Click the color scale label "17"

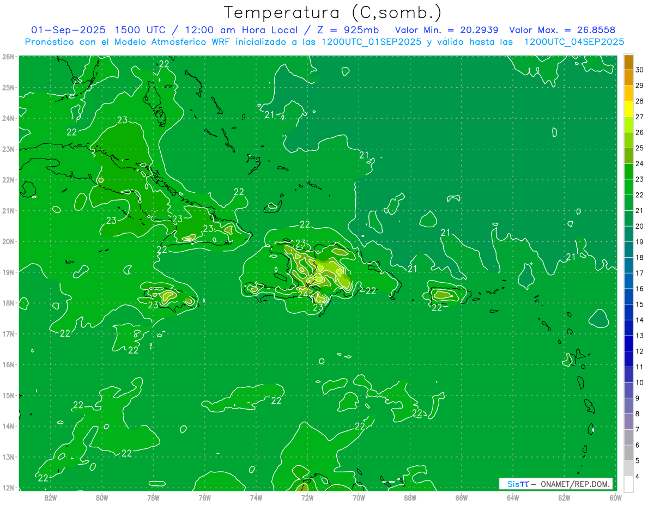[639, 273]
